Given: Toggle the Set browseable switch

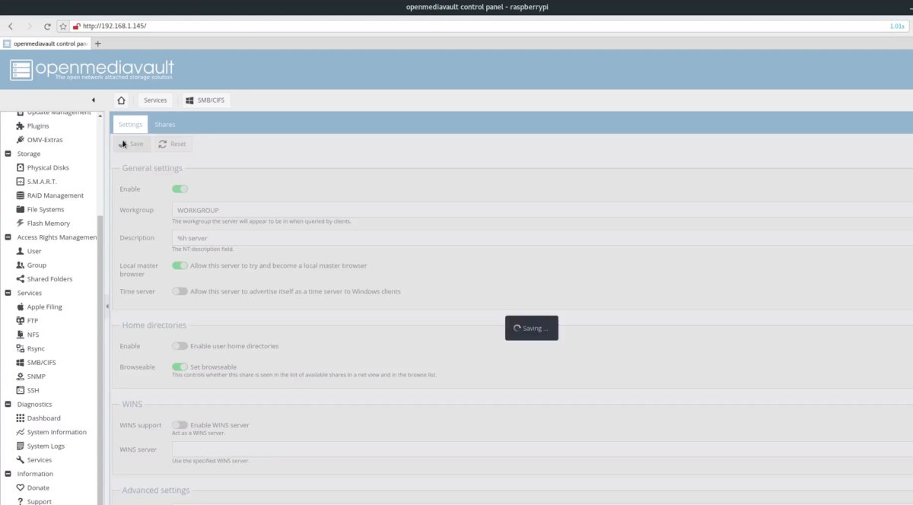Looking at the screenshot, I should [x=180, y=367].
